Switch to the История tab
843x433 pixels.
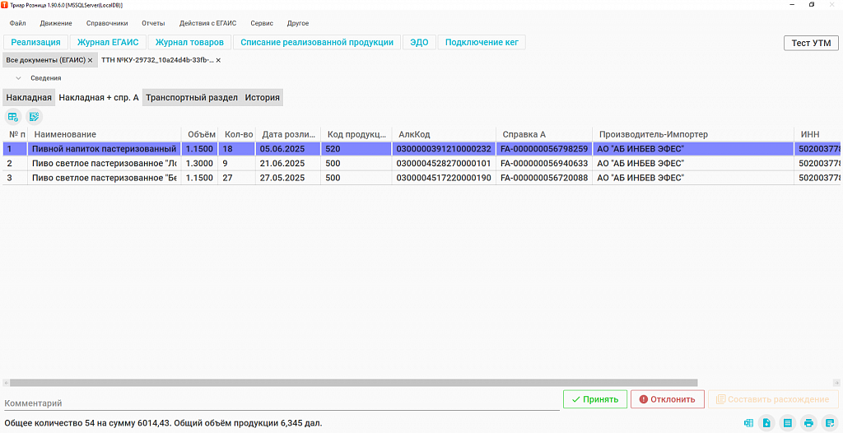[263, 97]
